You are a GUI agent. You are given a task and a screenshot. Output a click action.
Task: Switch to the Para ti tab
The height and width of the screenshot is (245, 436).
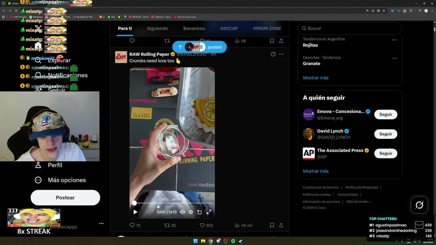point(125,28)
